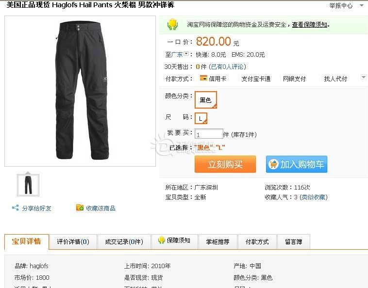Click the pants product thumbnail
The height and width of the screenshot is (288, 368).
point(28,185)
